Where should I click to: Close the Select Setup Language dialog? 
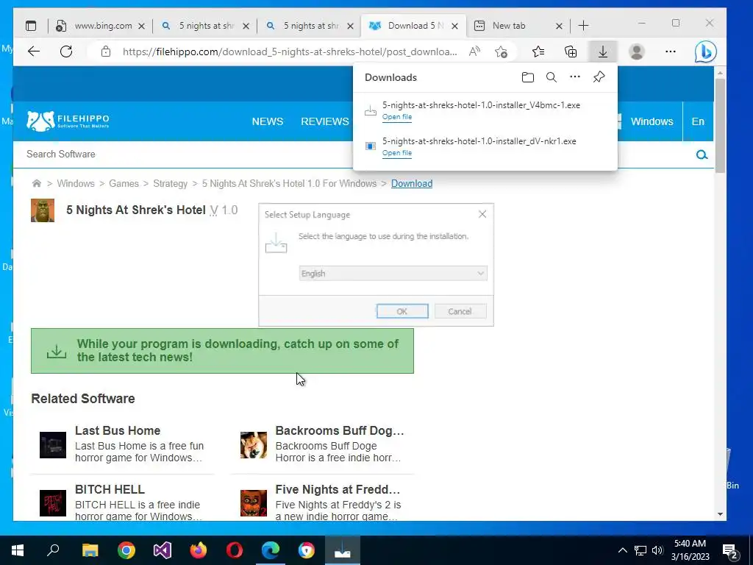pos(482,214)
